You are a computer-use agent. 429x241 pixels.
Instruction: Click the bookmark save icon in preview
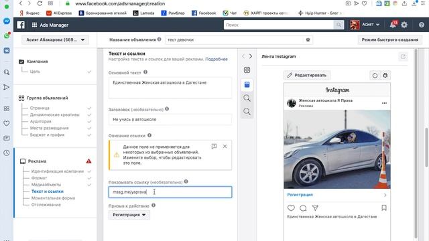[x=384, y=208]
